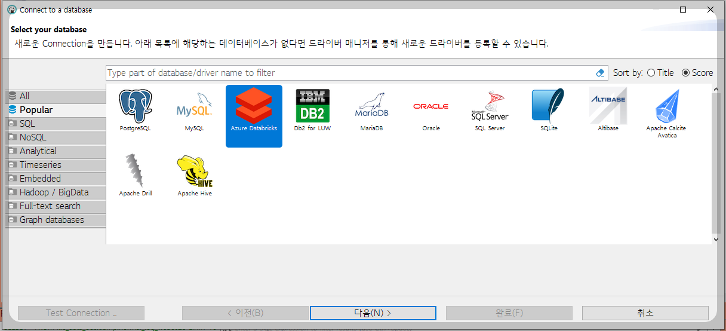Switch to Hadoop / BigData category
The image size is (726, 331).
(x=56, y=192)
